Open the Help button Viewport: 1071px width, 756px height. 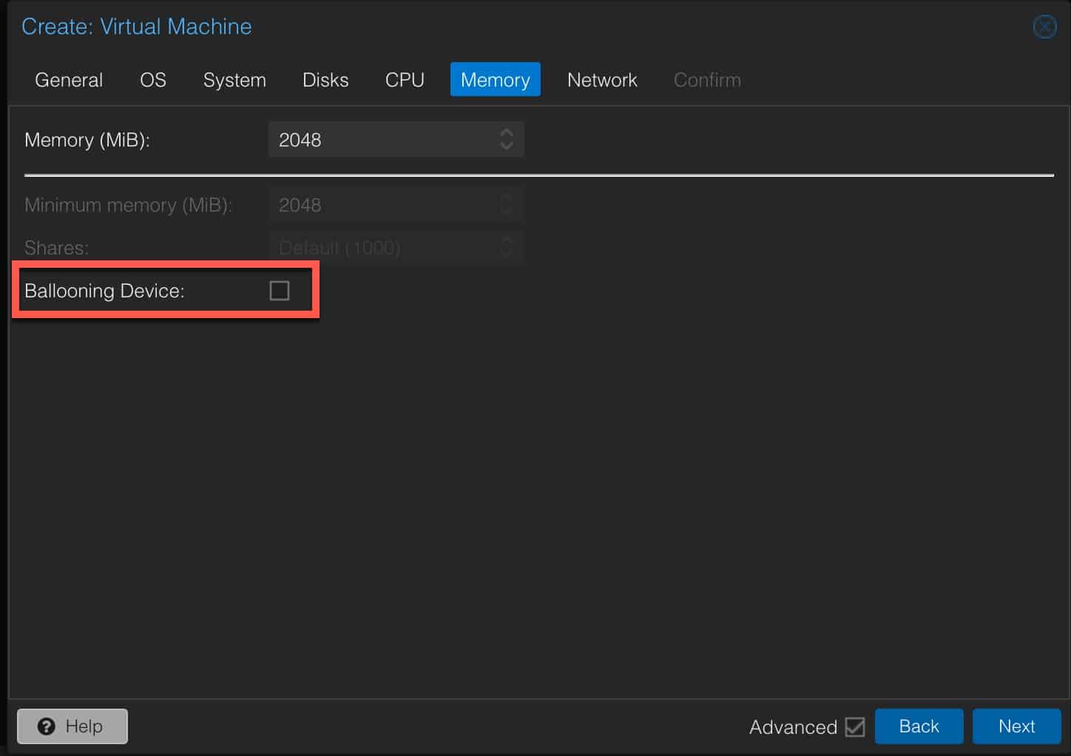point(72,726)
